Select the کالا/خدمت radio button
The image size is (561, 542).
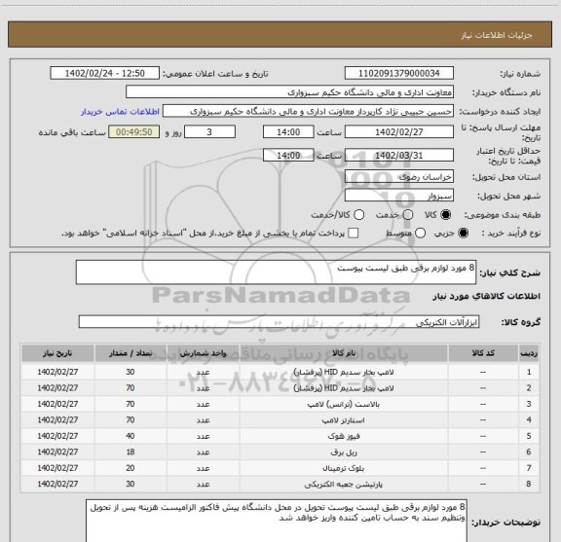pos(358,215)
